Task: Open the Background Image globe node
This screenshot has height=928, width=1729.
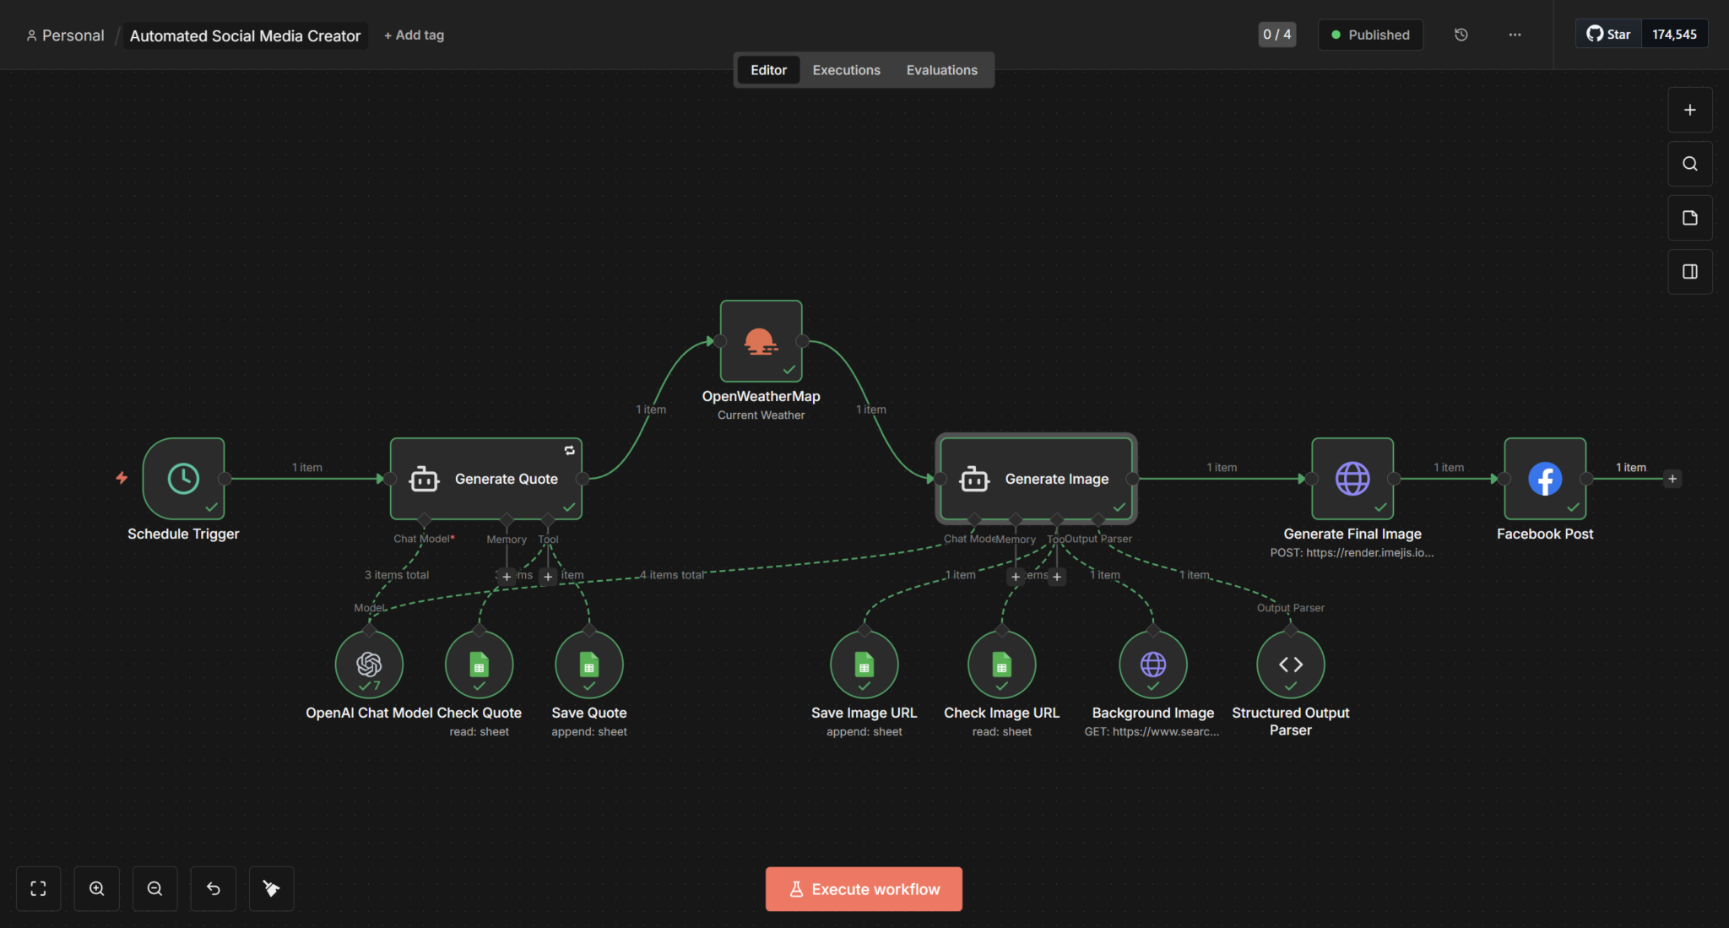Action: tap(1152, 665)
